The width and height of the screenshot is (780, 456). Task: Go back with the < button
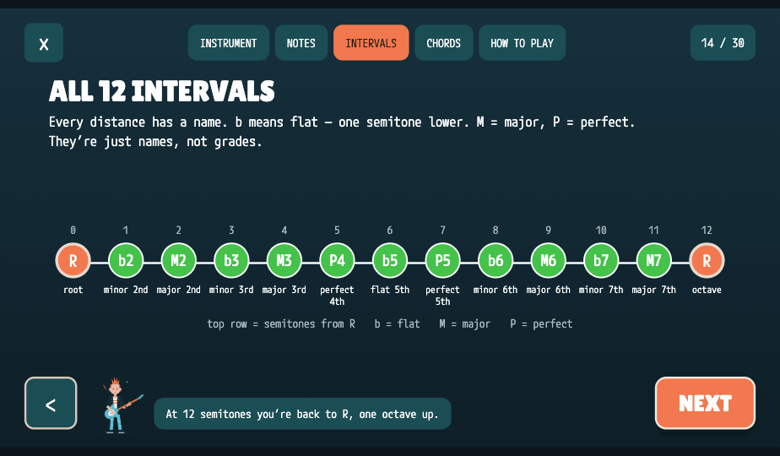coord(51,404)
